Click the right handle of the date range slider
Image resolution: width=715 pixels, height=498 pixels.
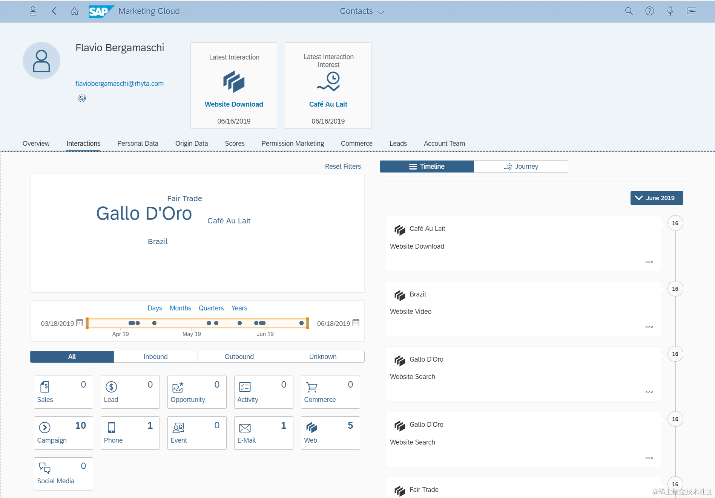pos(308,323)
